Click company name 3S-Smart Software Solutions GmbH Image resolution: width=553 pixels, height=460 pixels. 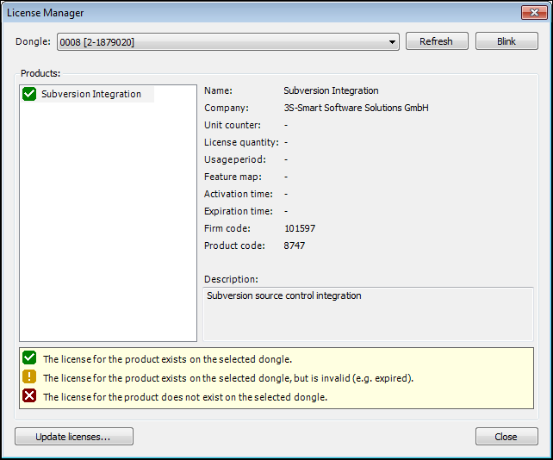(x=357, y=108)
